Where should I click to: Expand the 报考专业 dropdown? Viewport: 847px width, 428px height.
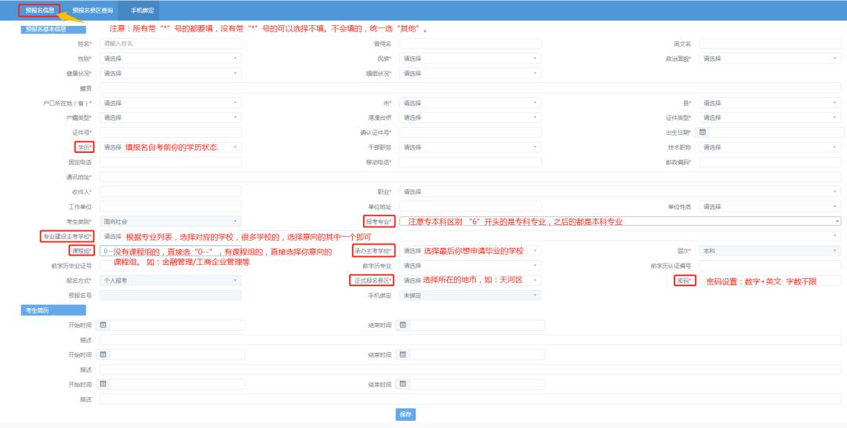[x=620, y=221]
